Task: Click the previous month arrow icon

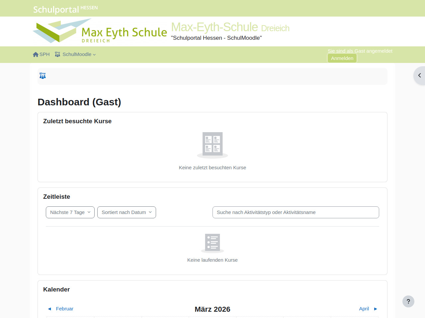Action: pos(49,309)
